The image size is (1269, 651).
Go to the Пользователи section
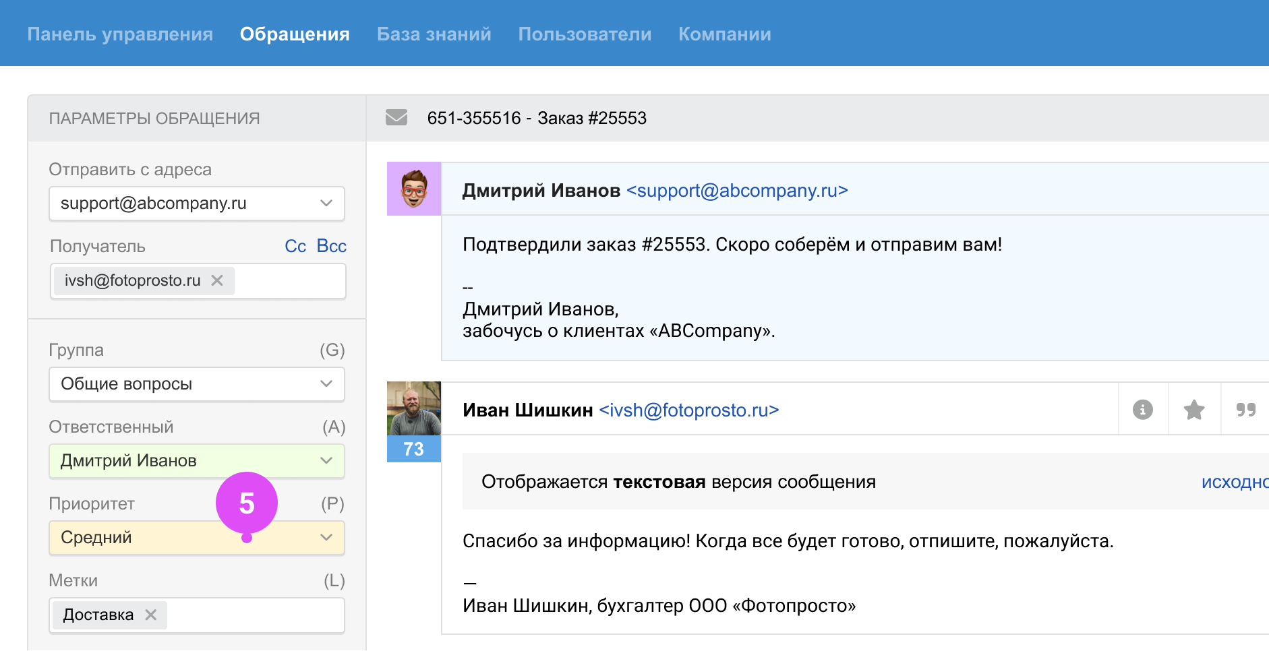[585, 34]
